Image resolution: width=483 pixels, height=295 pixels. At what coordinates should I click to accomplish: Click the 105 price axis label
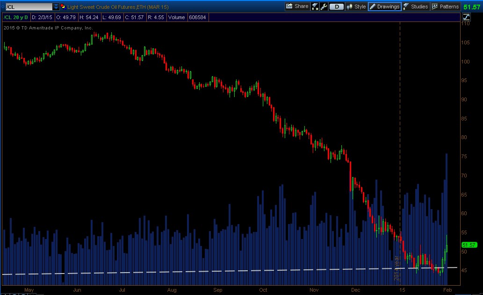coord(465,42)
